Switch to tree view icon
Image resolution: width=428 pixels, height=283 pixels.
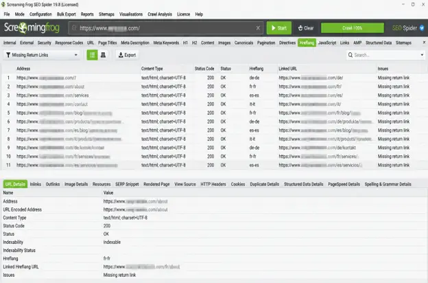[x=103, y=55]
